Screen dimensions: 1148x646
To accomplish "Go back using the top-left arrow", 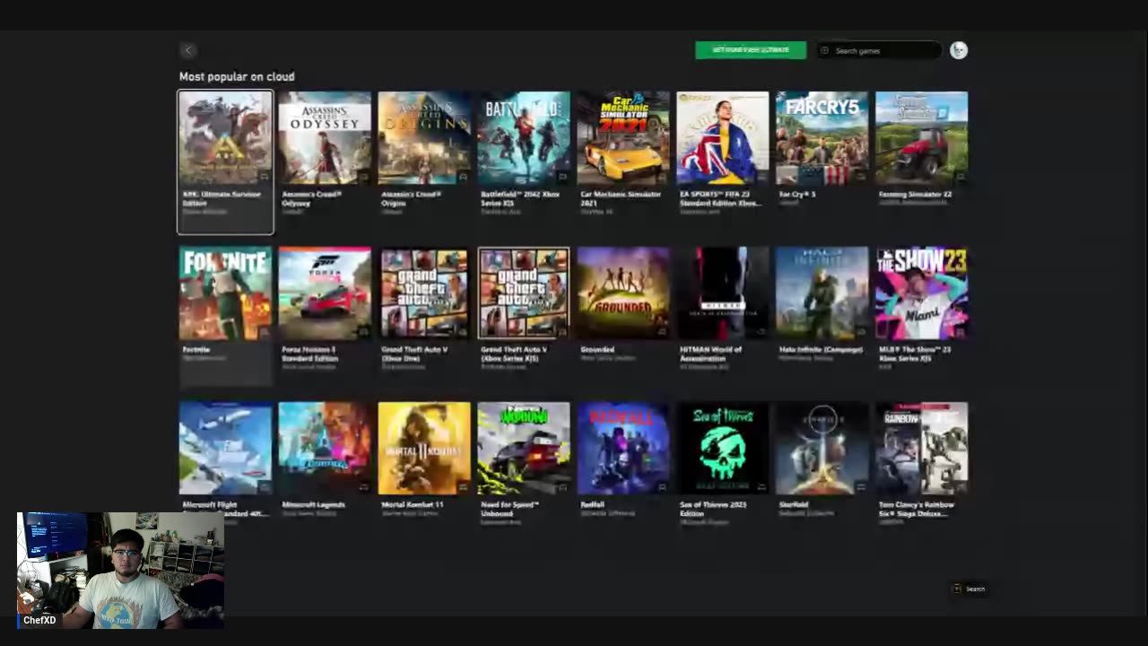I will (x=187, y=50).
